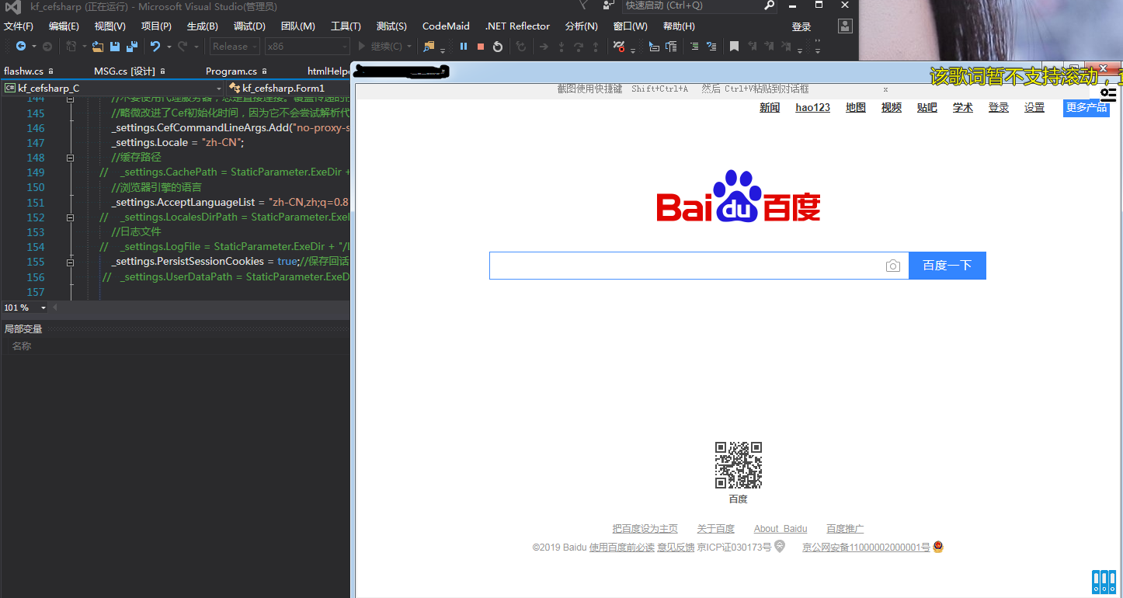This screenshot has height=598, width=1123.
Task: Click the Navigate Backward arrow icon
Action: point(20,47)
